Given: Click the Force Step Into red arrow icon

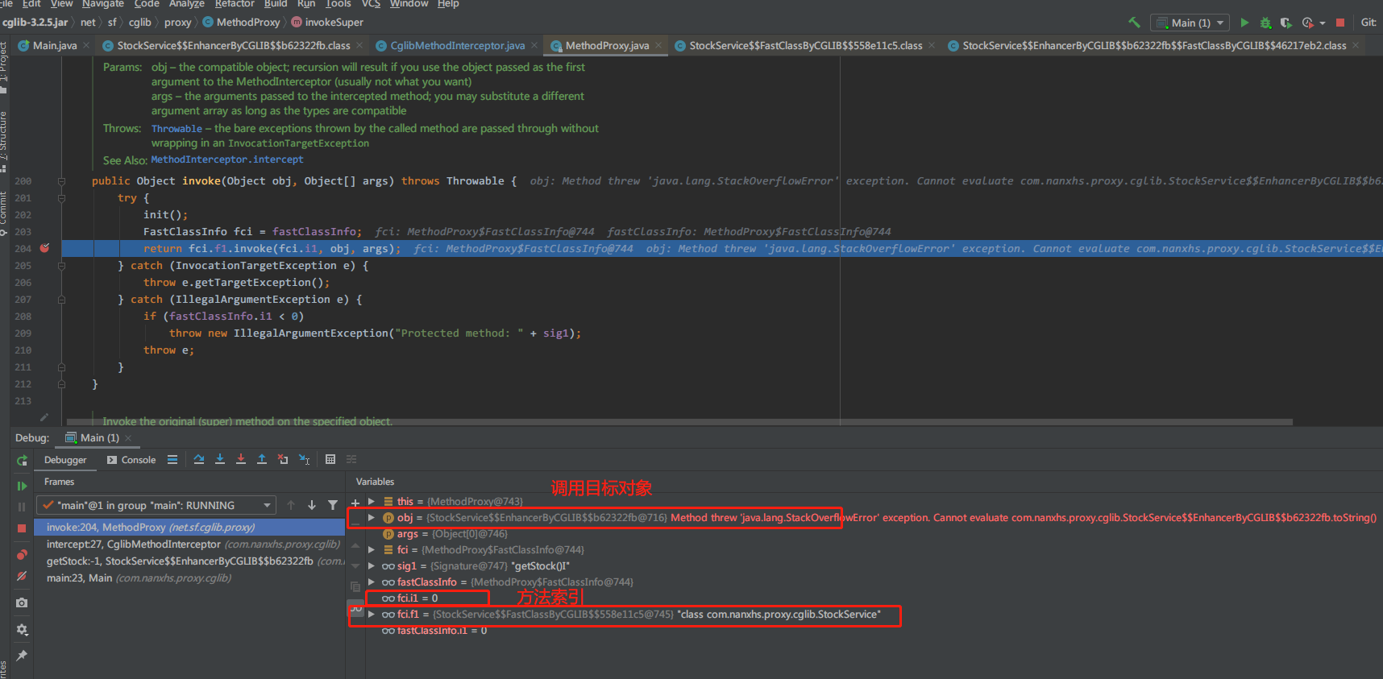Looking at the screenshot, I should click(241, 459).
